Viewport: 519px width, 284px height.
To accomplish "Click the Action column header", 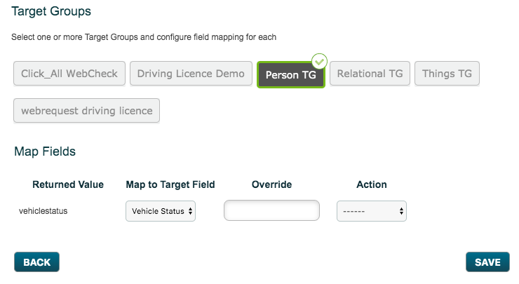I will [x=372, y=184].
